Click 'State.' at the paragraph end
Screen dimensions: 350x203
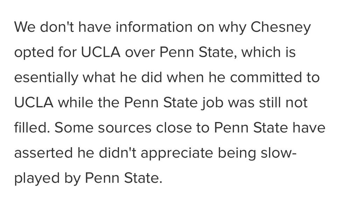click(143, 178)
